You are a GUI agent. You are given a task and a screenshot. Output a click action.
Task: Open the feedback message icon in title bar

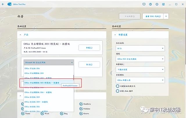point(144,4)
